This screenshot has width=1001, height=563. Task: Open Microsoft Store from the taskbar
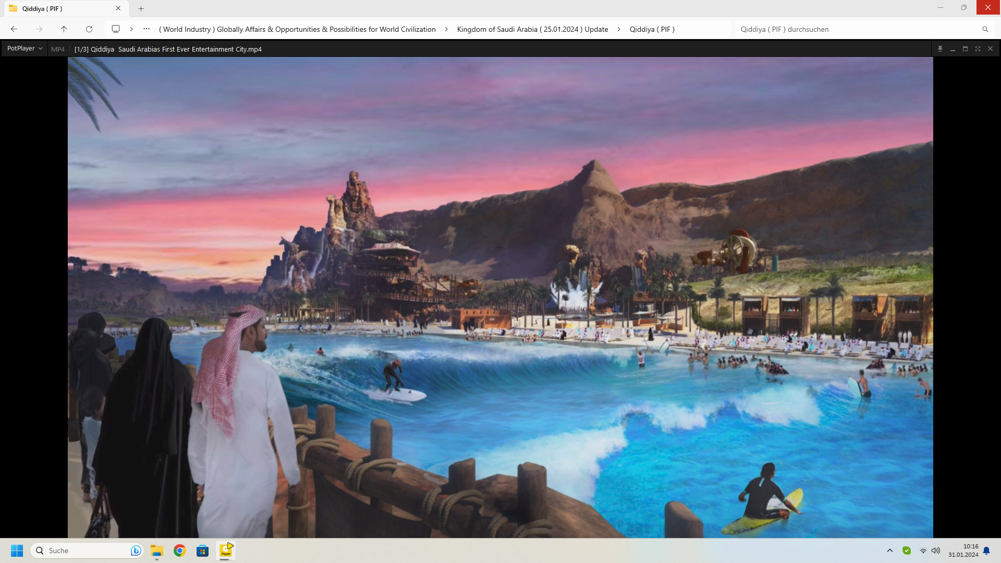point(202,550)
